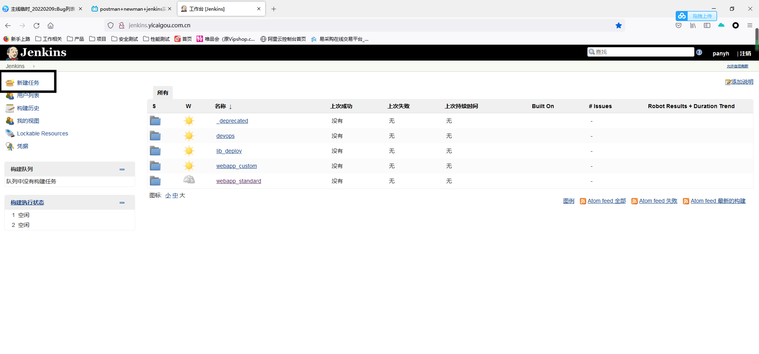
Task: Click the search help question mark icon
Action: click(699, 52)
